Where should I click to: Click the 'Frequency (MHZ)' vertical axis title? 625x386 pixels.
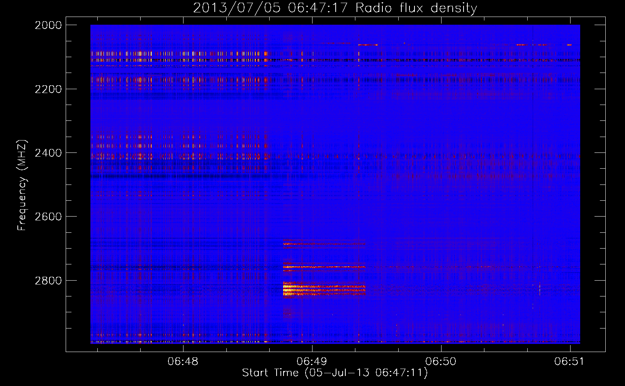[x=22, y=185]
